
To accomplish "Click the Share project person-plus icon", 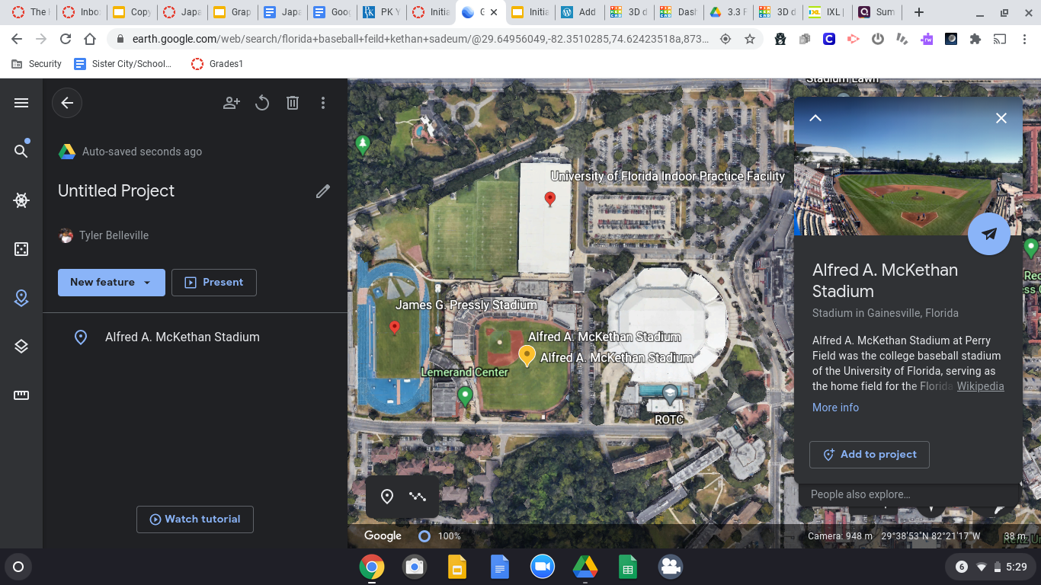I will pyautogui.click(x=232, y=103).
